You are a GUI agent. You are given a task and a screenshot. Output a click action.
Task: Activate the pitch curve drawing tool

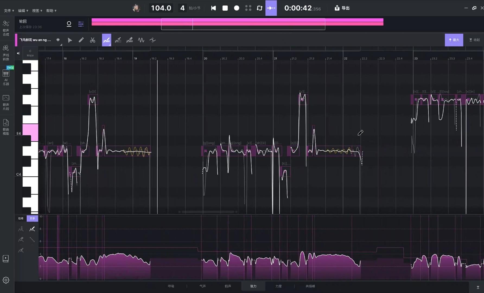pos(107,40)
